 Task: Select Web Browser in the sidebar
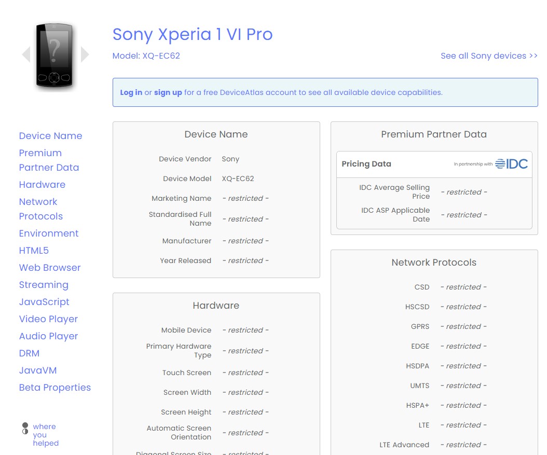50,267
